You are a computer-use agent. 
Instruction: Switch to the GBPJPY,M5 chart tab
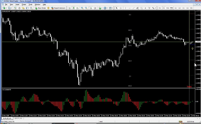point(18,118)
